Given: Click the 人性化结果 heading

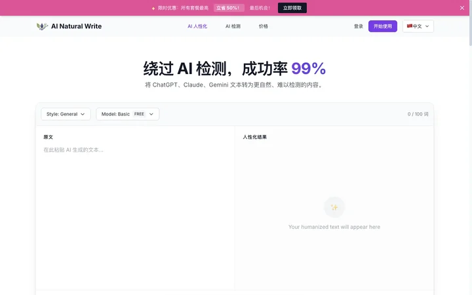Looking at the screenshot, I should point(254,137).
